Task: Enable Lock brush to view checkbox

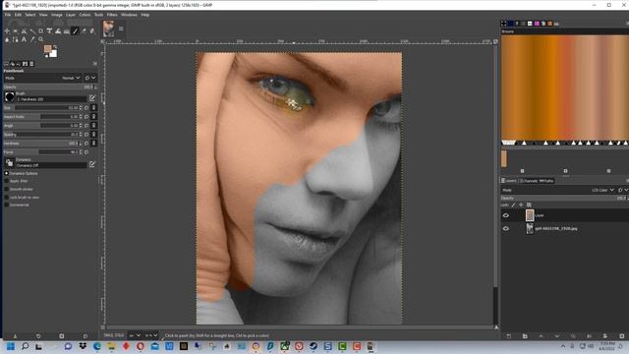Action: coord(7,197)
